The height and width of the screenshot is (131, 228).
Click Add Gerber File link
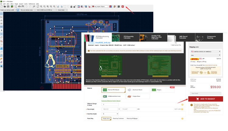pos(176,45)
